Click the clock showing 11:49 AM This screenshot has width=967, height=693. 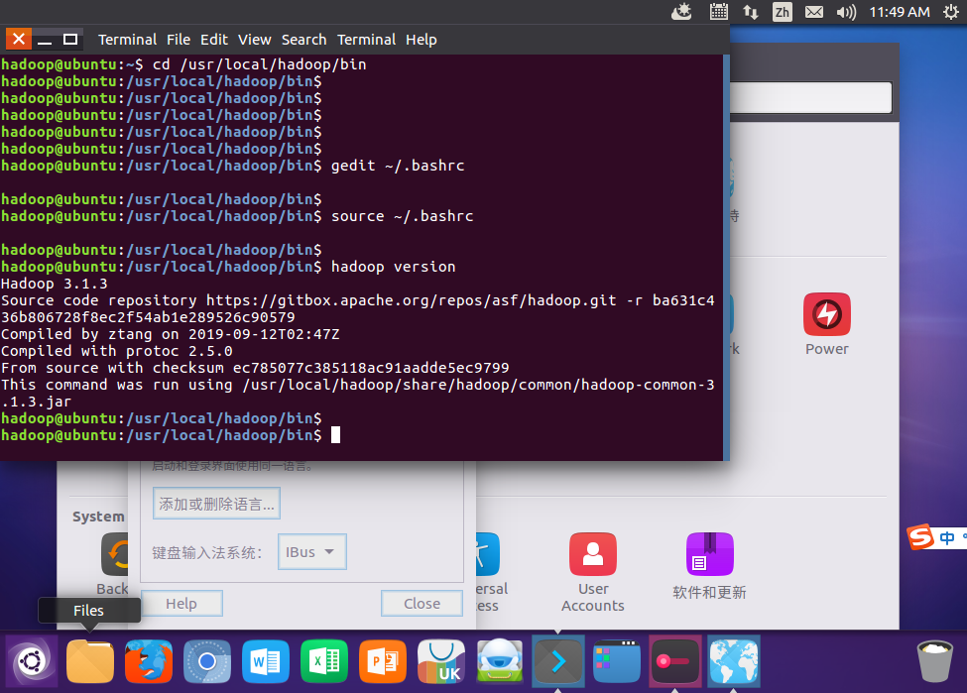tap(900, 12)
